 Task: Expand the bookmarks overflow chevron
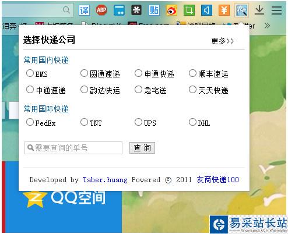(267, 26)
